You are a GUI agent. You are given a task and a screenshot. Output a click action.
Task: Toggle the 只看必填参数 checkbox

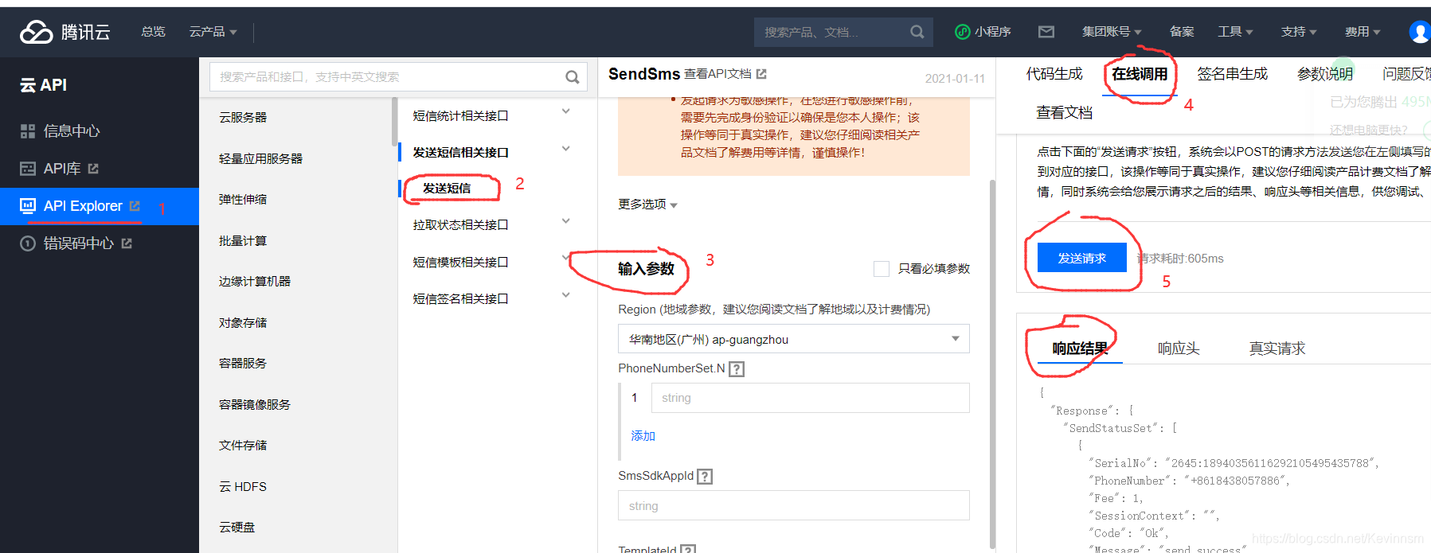coord(882,269)
